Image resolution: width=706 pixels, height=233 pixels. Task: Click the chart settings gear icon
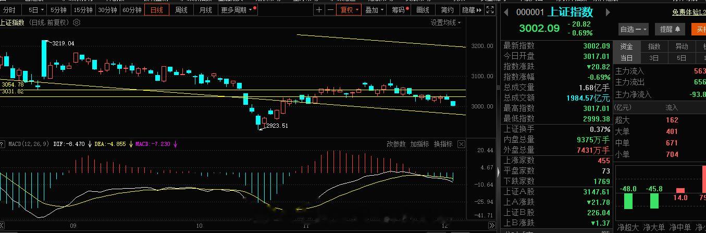[x=77, y=22]
